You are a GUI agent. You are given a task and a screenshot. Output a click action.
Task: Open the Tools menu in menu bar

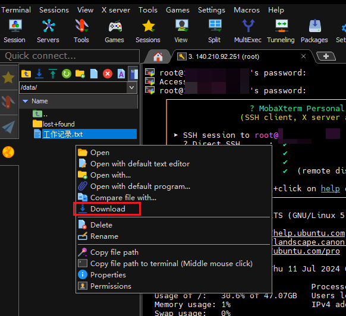pos(148,10)
